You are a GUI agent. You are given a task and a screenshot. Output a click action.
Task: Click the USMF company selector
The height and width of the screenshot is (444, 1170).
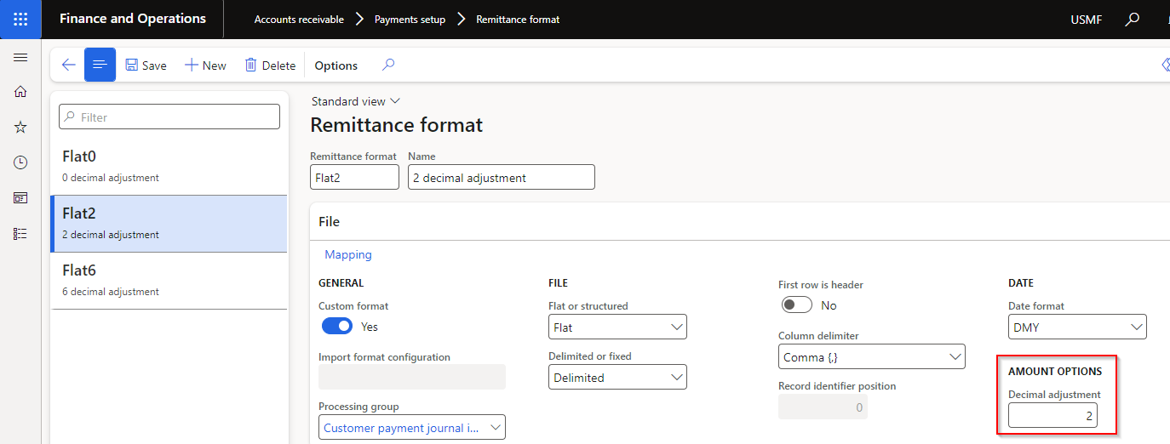(1086, 19)
